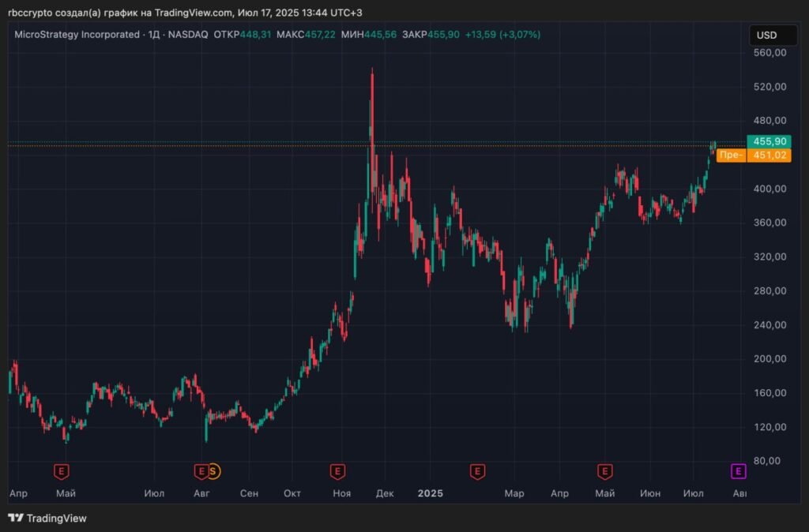Click the red E earnings marker beside the S marker
Screen dimensions: 809x532
point(201,471)
